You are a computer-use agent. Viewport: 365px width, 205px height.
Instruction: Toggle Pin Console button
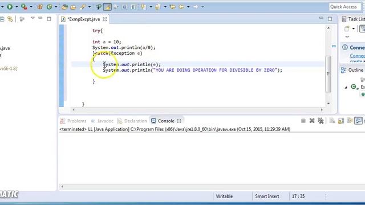tap(359, 121)
